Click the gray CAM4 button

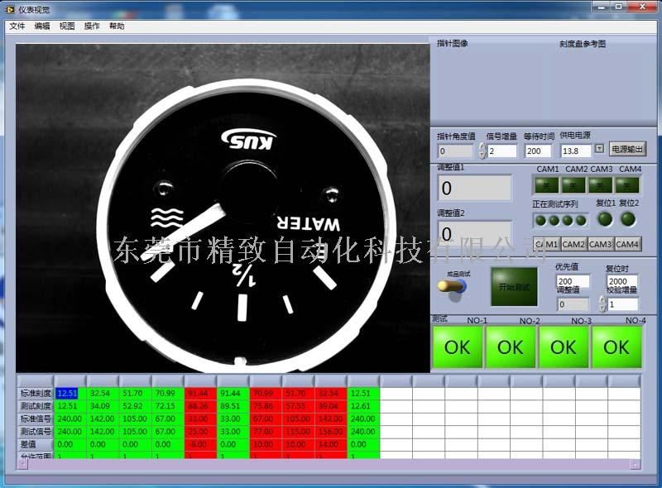627,244
